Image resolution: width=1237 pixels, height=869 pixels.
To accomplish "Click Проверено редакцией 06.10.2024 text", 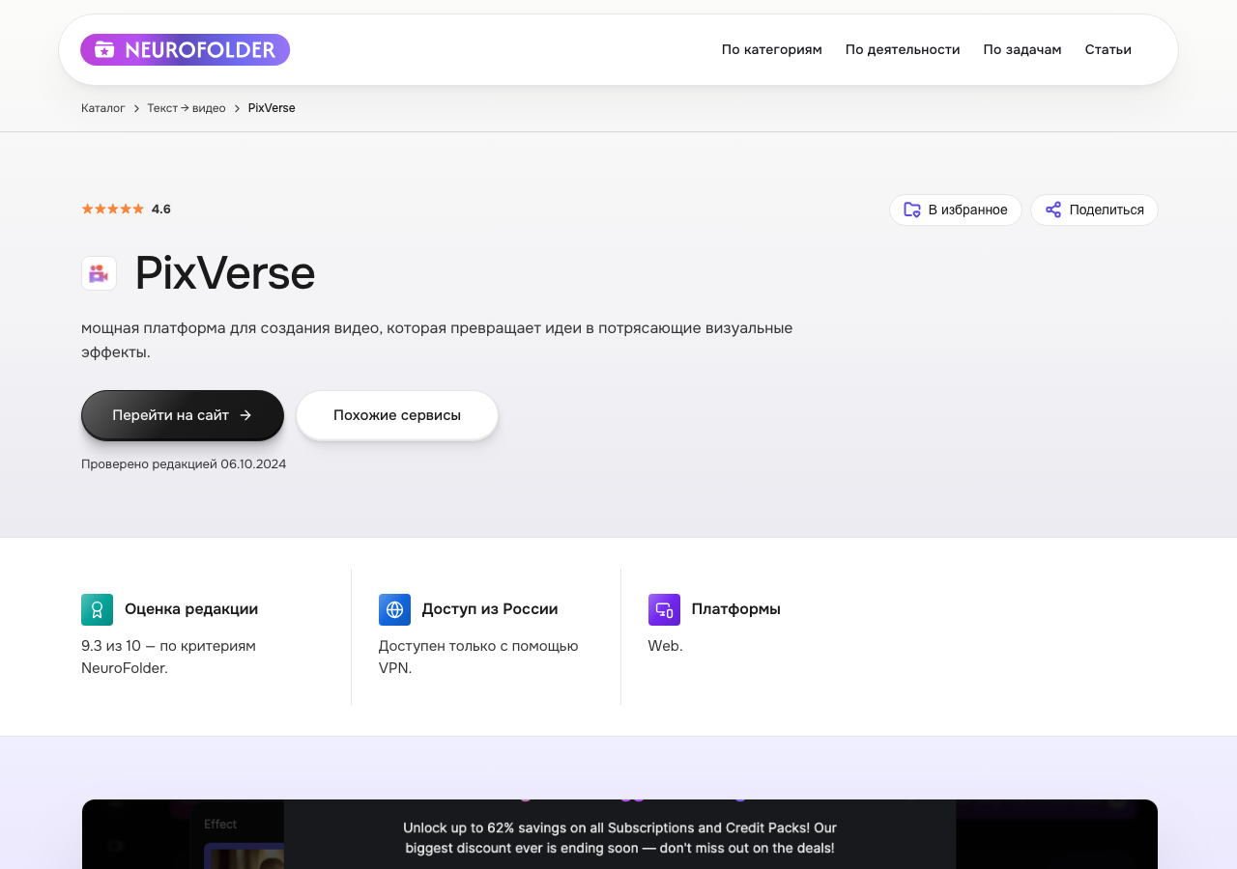I will [184, 463].
